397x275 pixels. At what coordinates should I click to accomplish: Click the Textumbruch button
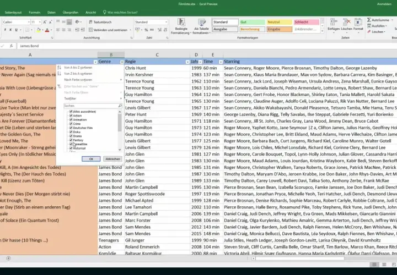pos(100,22)
